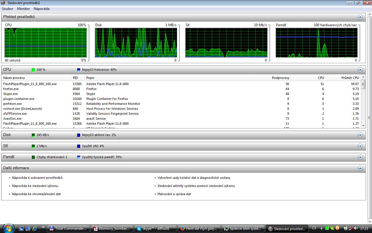This screenshot has height=233, width=372.
Task: Select the firefox.exe process row
Action: 11,89
